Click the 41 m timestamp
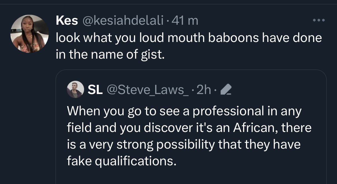The image size is (337, 184). coord(185,20)
